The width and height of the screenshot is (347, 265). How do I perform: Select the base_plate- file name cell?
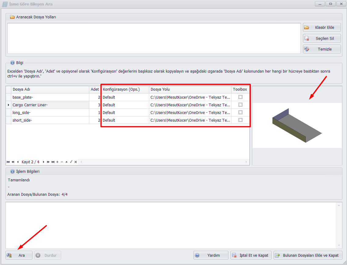coord(50,97)
